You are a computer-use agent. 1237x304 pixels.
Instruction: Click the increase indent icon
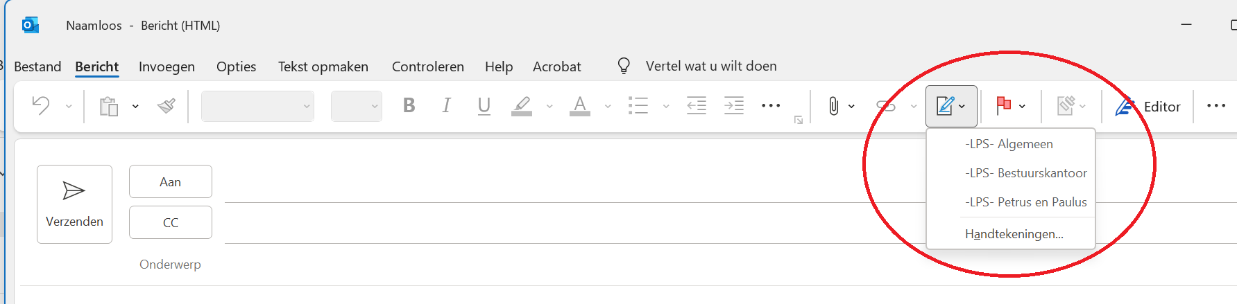(733, 106)
